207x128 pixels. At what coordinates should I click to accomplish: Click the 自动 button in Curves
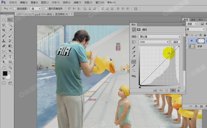point(176,42)
